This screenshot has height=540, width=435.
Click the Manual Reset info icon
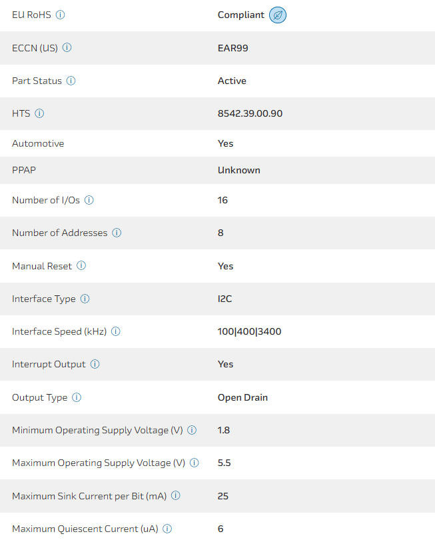click(81, 266)
